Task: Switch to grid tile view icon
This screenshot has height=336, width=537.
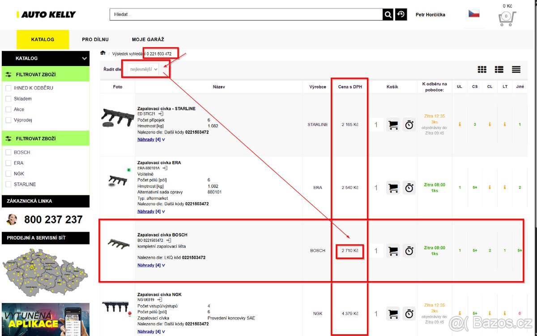Action: click(x=482, y=70)
